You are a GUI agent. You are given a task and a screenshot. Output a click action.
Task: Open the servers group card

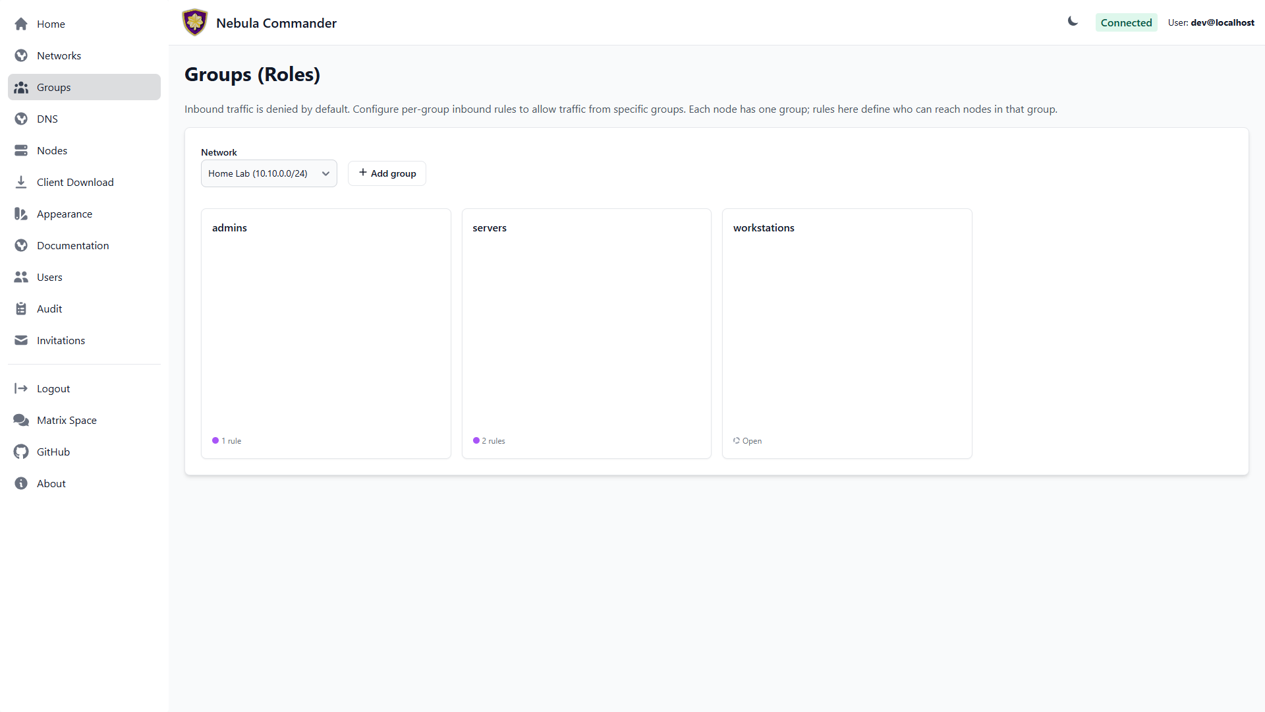coord(586,334)
